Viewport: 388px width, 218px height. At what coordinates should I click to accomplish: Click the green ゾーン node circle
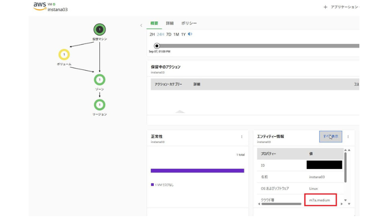99,79
